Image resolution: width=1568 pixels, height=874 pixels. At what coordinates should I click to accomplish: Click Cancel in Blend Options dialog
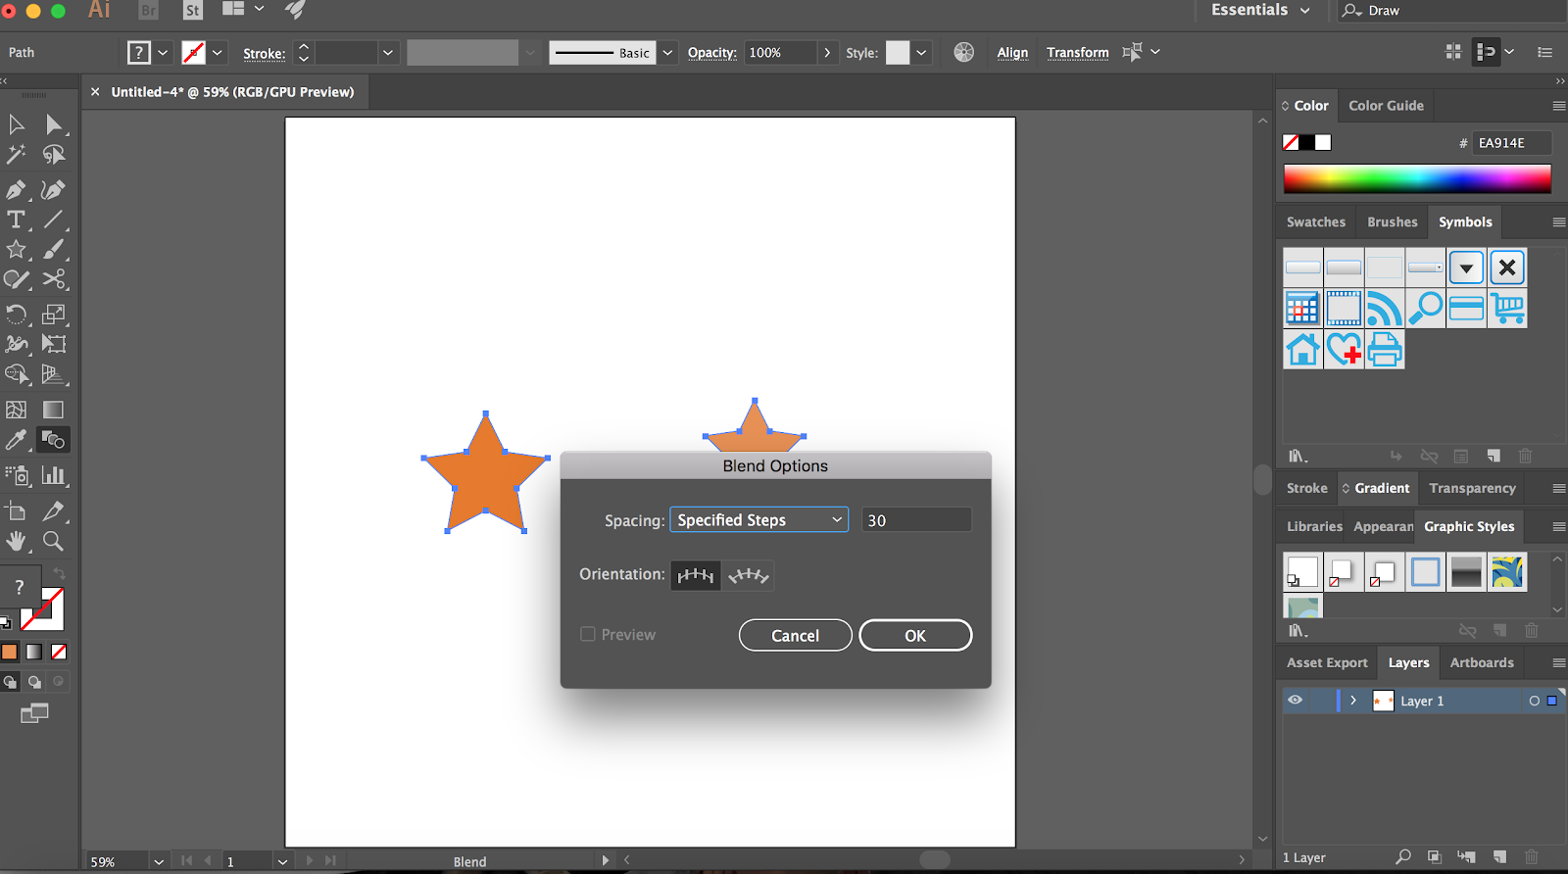coord(795,635)
